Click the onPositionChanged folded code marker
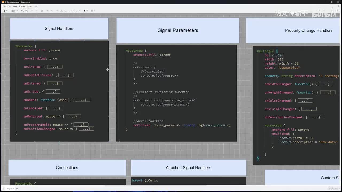The width and height of the screenshot is (342, 192). tap(86, 129)
